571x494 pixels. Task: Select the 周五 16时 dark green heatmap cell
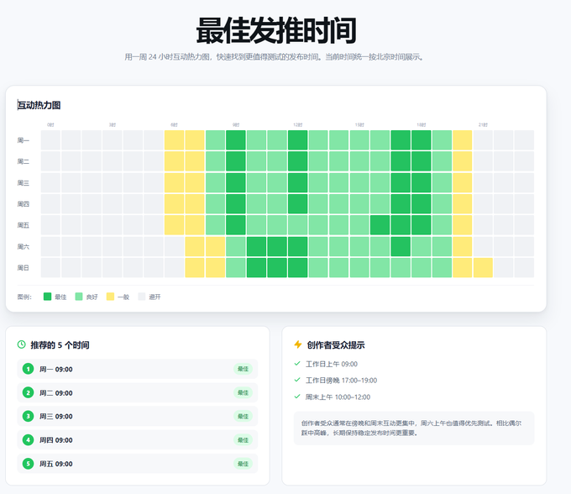380,225
